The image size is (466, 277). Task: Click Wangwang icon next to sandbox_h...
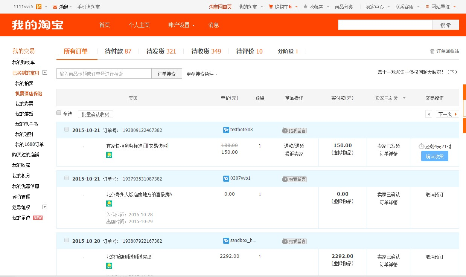point(226,240)
